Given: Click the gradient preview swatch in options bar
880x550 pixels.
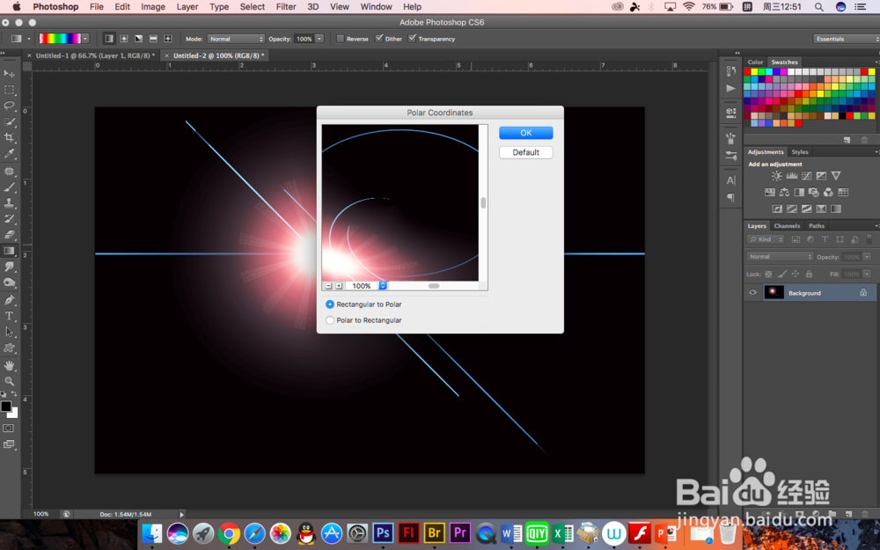Looking at the screenshot, I should [x=60, y=39].
